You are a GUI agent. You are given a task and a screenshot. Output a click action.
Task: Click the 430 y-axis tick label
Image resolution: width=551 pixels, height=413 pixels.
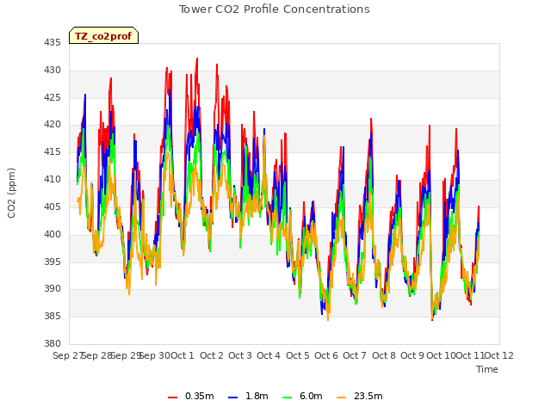point(53,71)
